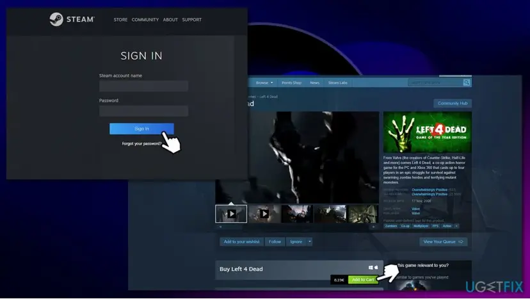This screenshot has height=299, width=530.
Task: Select the Zombies tag
Action: [390, 226]
